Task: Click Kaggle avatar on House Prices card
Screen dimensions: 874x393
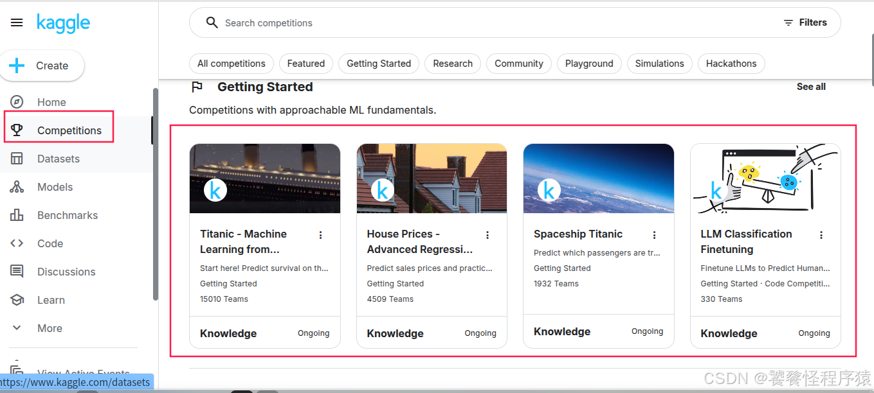Action: pyautogui.click(x=383, y=191)
